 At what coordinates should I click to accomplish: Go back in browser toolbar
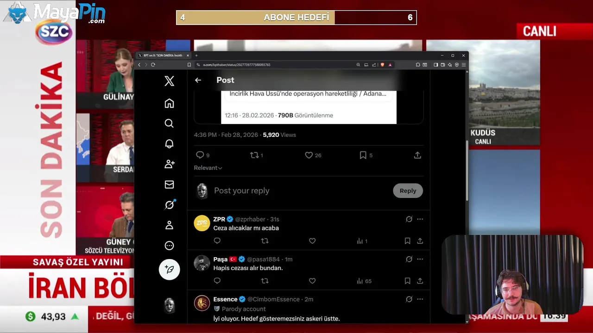[139, 65]
